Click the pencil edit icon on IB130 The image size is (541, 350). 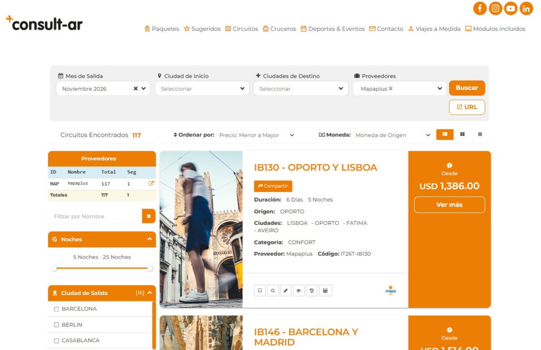tap(286, 290)
